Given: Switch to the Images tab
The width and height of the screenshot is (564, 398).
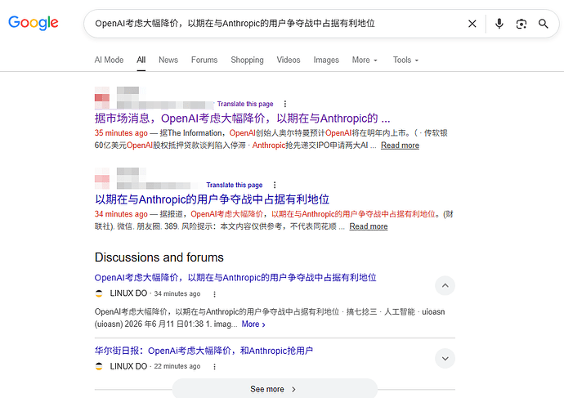Looking at the screenshot, I should [326, 60].
